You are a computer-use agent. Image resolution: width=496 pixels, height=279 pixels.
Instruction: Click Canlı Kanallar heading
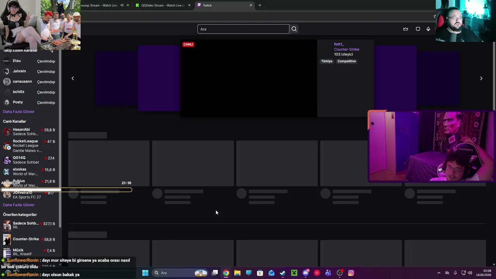[x=15, y=121]
